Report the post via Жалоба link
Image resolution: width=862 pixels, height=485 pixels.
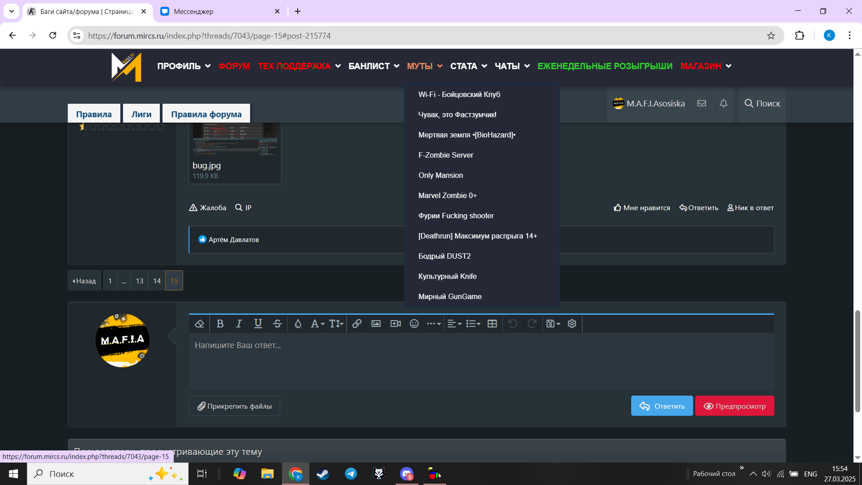coord(207,207)
